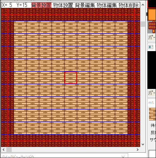Click the horizontal scrollbar left arrow
Image resolution: width=156 pixels, height=158 pixels.
(3, 149)
